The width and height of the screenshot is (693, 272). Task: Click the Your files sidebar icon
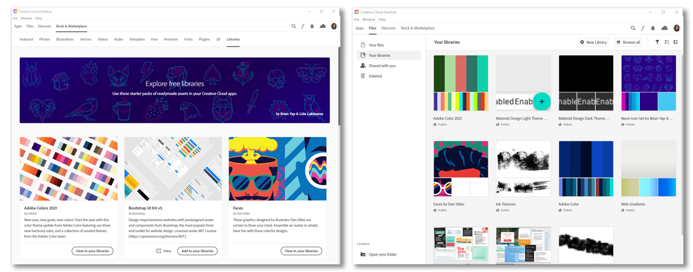tap(363, 45)
